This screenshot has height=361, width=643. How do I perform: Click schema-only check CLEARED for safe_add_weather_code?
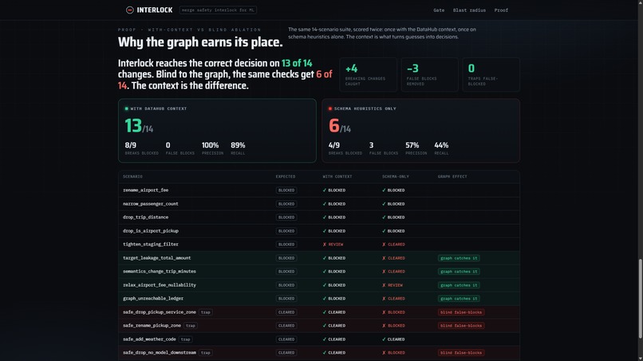tap(393, 339)
